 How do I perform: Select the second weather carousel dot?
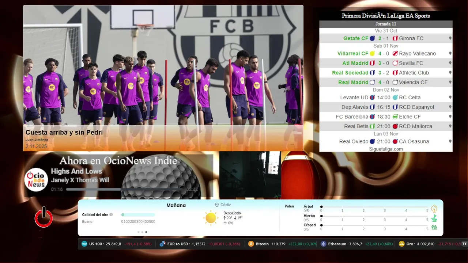click(x=142, y=232)
